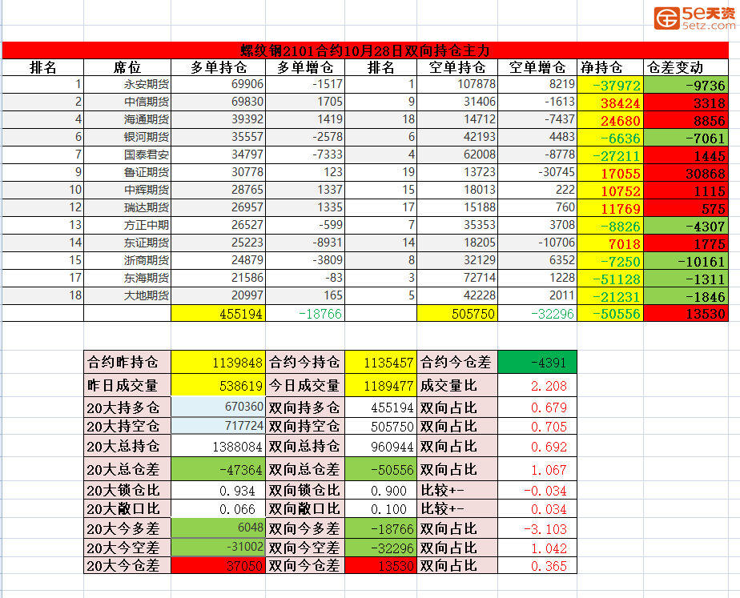The height and width of the screenshot is (598, 740).
Task: Select the value 1135457
Action: pyautogui.click(x=381, y=362)
